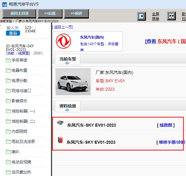The width and height of the screenshot is (186, 176).
Task: Open the 域控制器(二) folder
Action: 20,121
